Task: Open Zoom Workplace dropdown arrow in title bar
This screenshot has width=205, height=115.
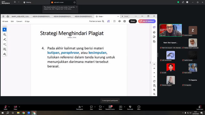Action: pyautogui.click(x=19, y=2)
